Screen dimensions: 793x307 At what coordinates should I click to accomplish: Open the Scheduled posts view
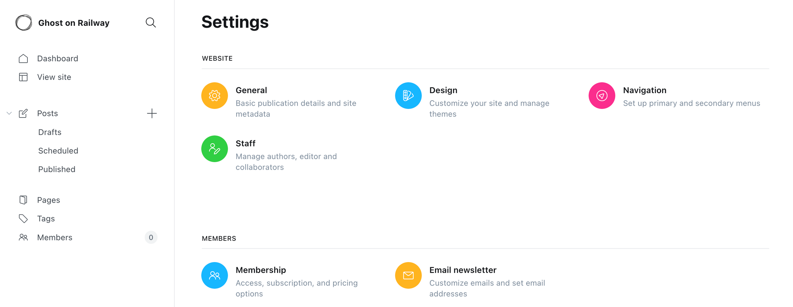(x=58, y=151)
